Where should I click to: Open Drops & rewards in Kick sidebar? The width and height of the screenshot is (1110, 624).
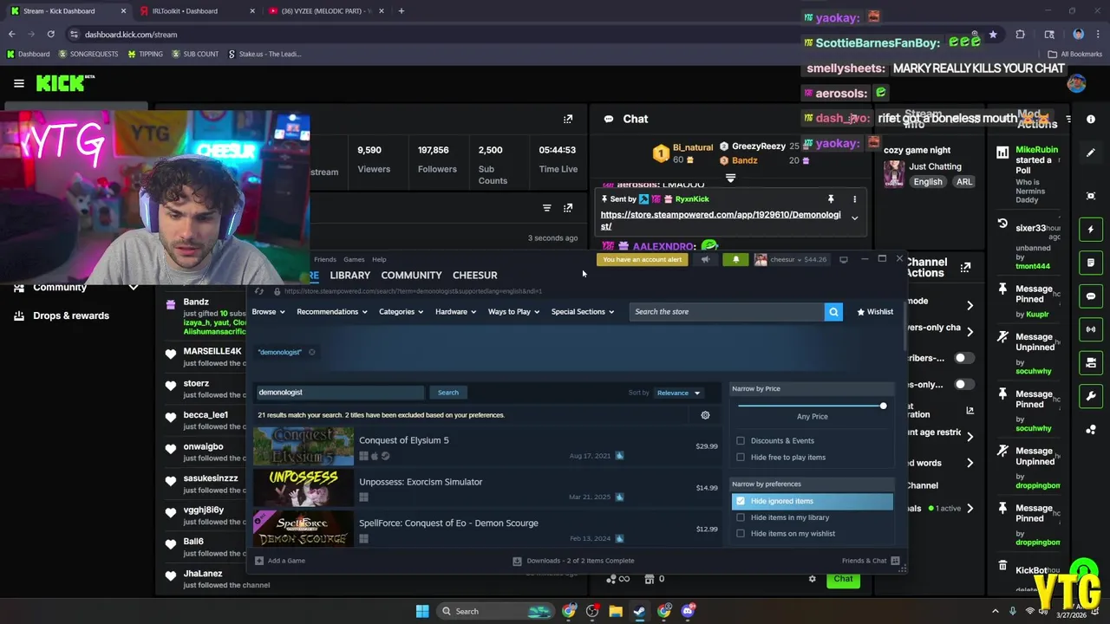[x=71, y=315]
